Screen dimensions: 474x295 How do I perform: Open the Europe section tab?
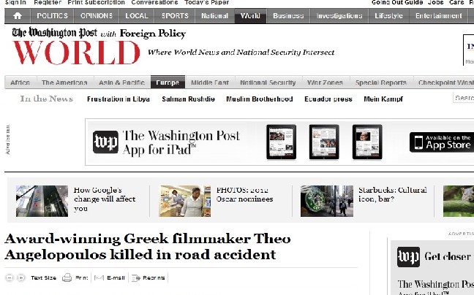tap(168, 83)
